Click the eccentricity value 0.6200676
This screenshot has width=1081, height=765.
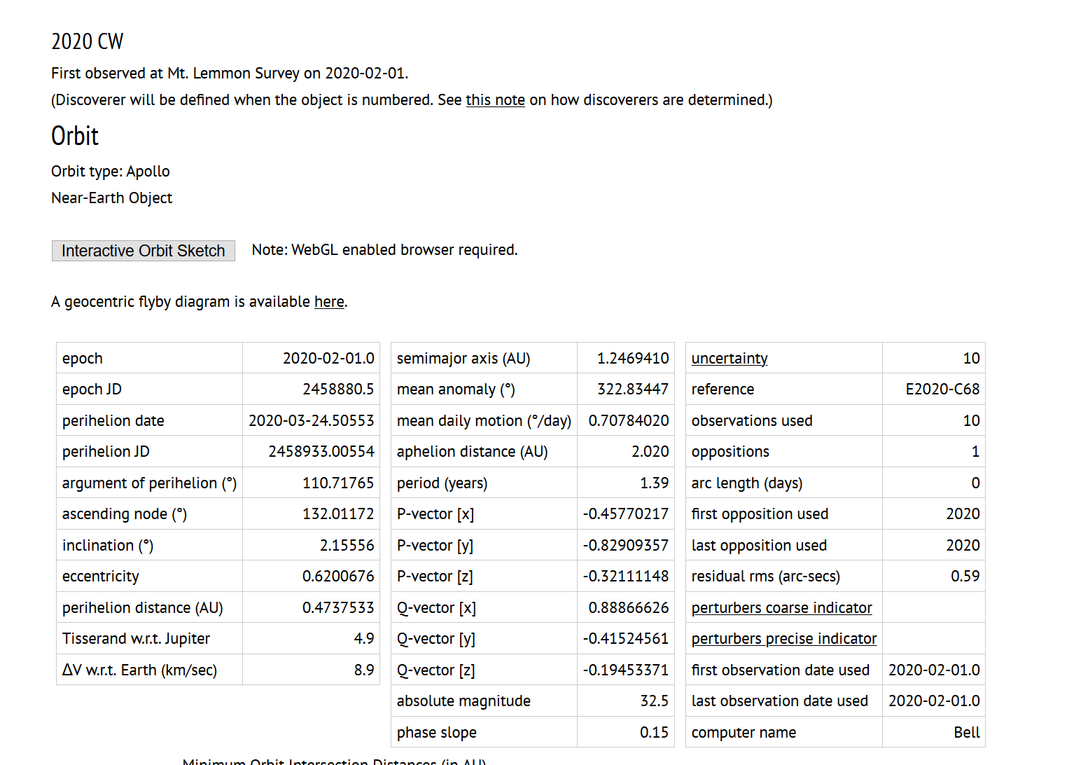pyautogui.click(x=338, y=577)
